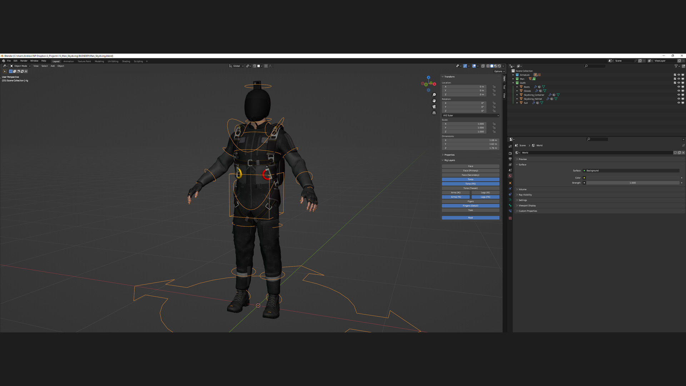Hide Gloves in viewport via eye icon
686x386 pixels.
point(679,91)
